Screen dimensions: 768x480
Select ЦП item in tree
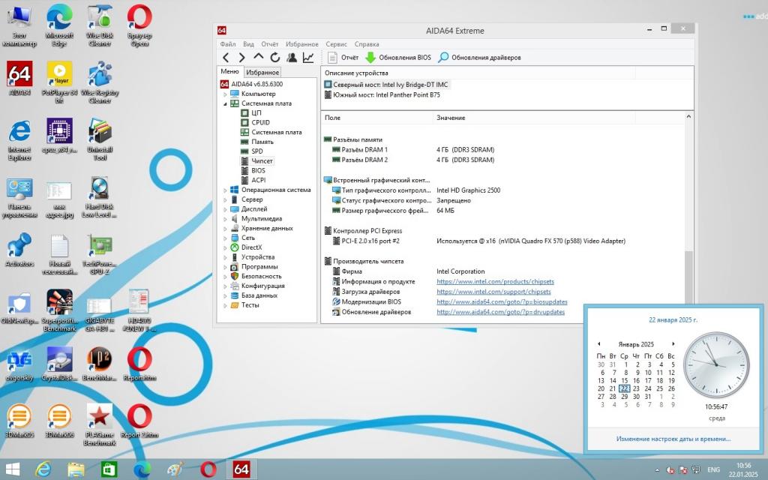pyautogui.click(x=250, y=112)
